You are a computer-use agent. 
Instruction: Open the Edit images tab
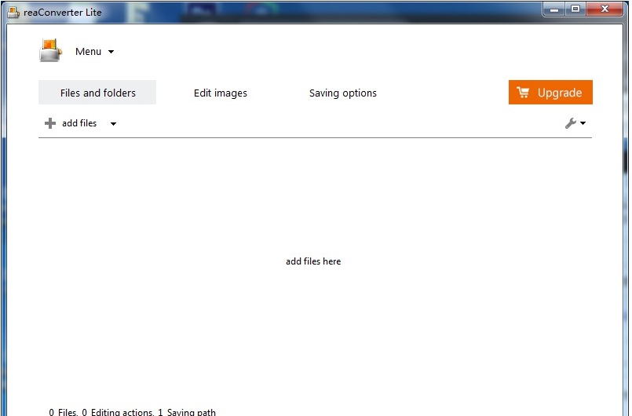tap(220, 93)
